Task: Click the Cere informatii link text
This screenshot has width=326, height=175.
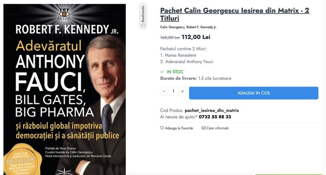Action: (x=218, y=128)
